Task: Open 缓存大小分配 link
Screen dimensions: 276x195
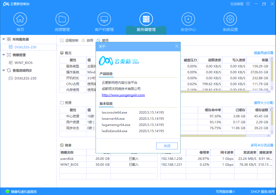Action: click(264, 103)
